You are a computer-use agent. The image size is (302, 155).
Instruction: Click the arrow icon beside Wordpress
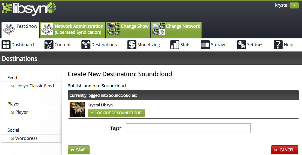click(12, 139)
